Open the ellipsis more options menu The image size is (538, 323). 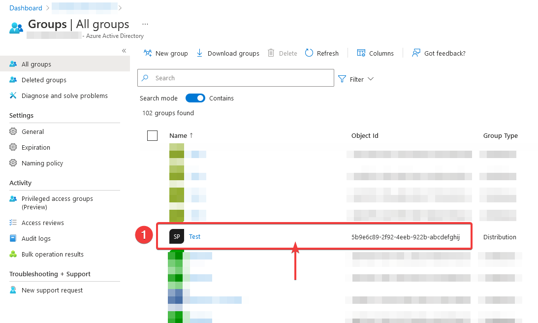(x=145, y=24)
